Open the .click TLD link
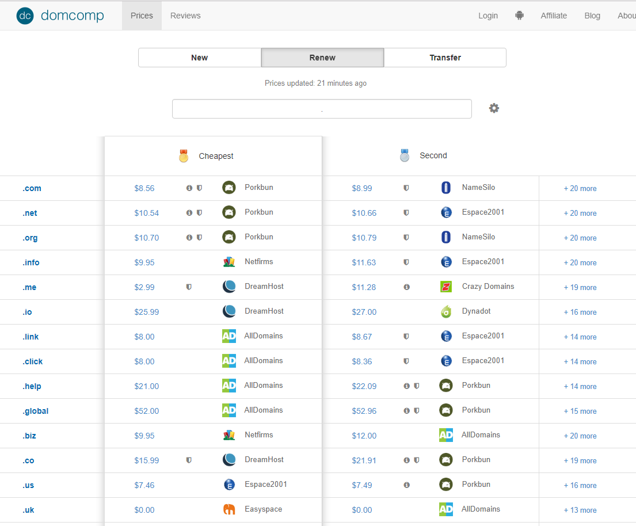 pos(32,361)
